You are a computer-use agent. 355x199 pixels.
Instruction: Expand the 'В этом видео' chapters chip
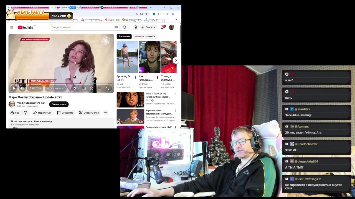point(55,88)
